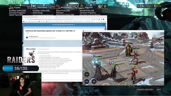
Task: Click the Jdog2090 squad member avatar
Action: [x=81, y=7]
